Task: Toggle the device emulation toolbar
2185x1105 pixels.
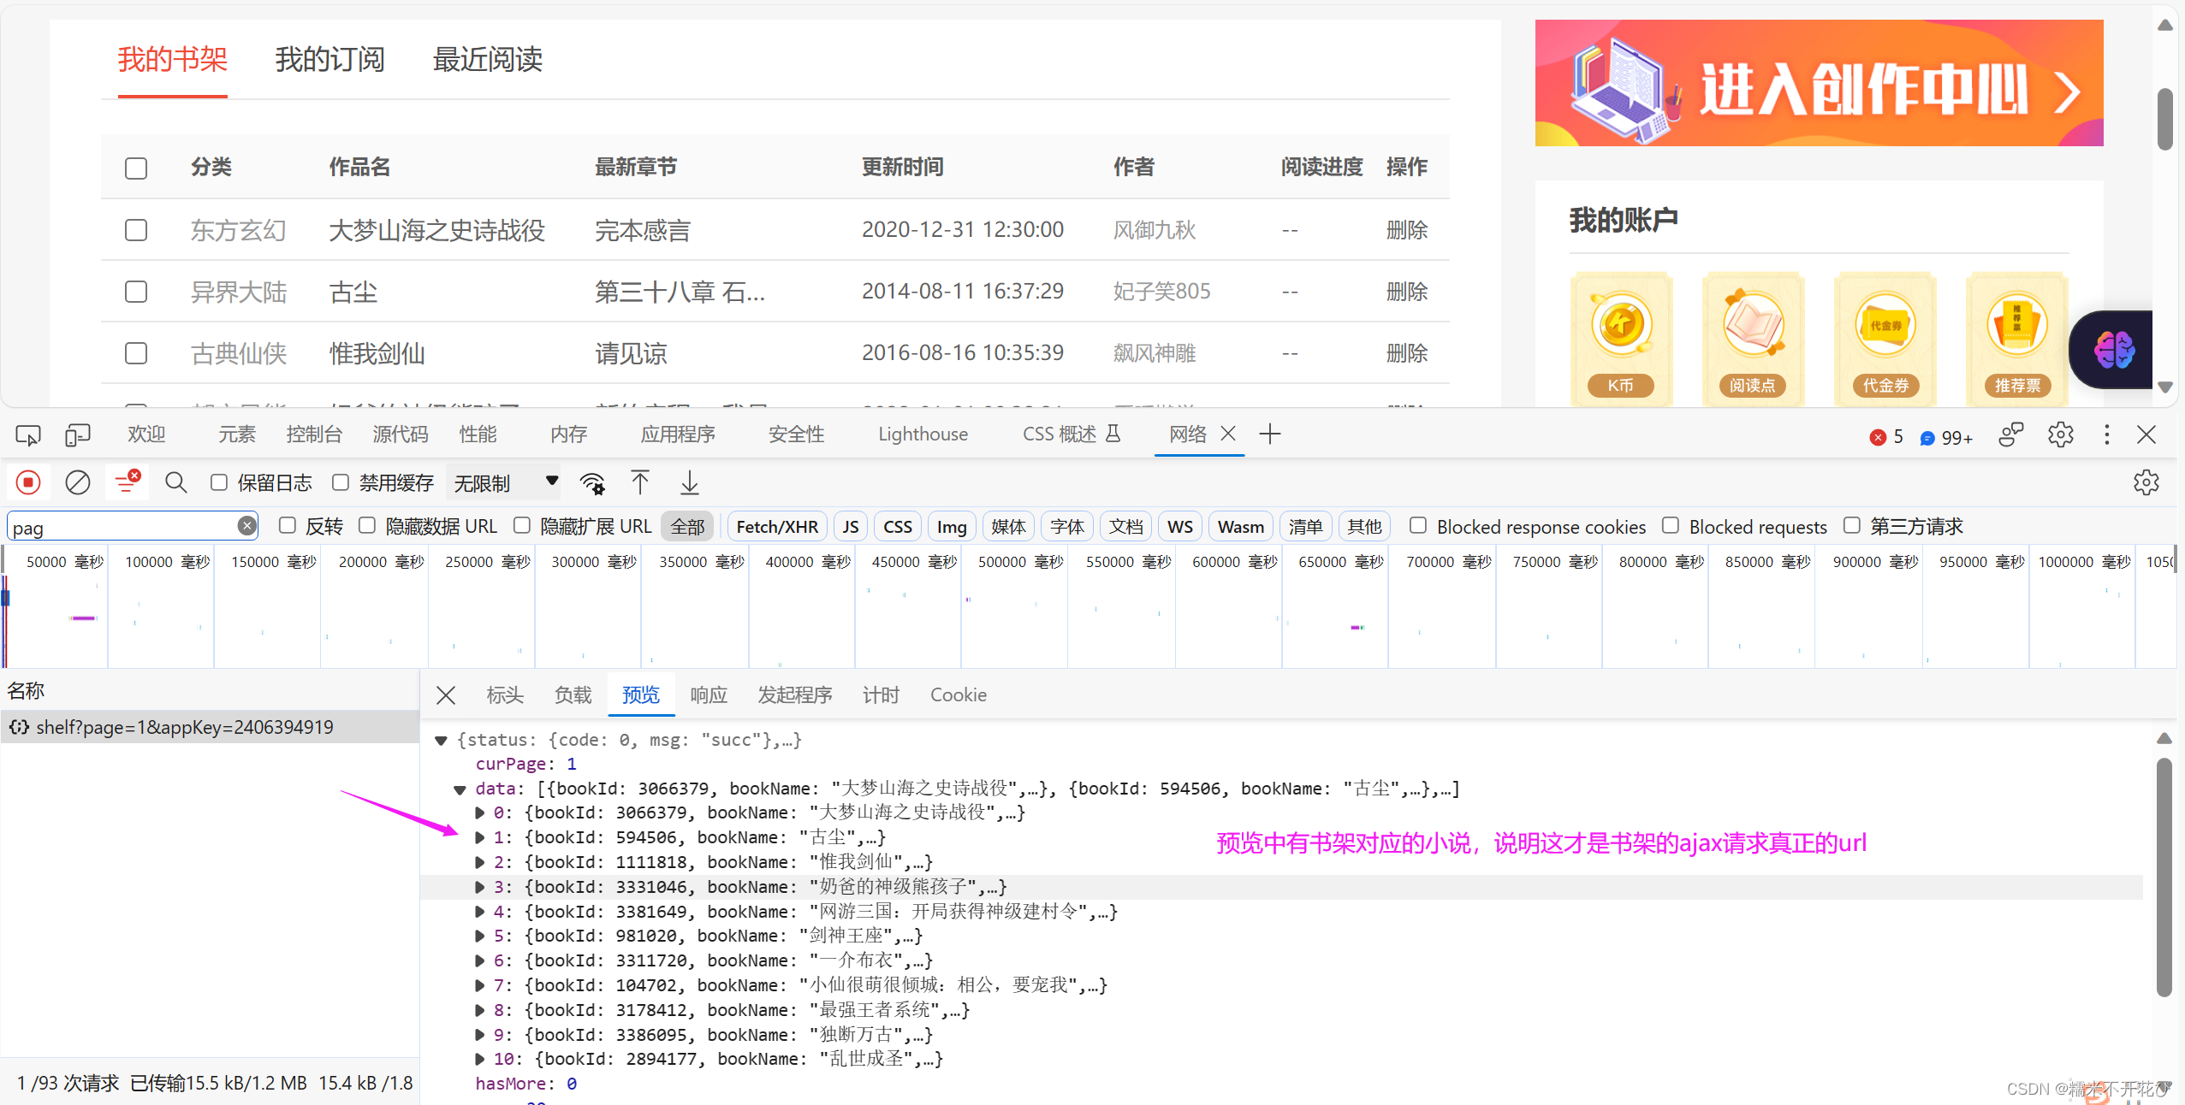Action: coord(77,434)
